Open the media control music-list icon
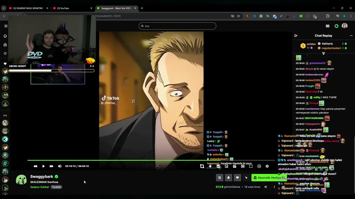 (x=338, y=16)
